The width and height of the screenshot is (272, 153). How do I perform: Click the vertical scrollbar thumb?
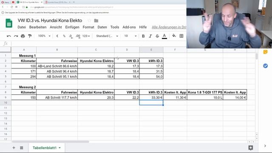coord(257,57)
